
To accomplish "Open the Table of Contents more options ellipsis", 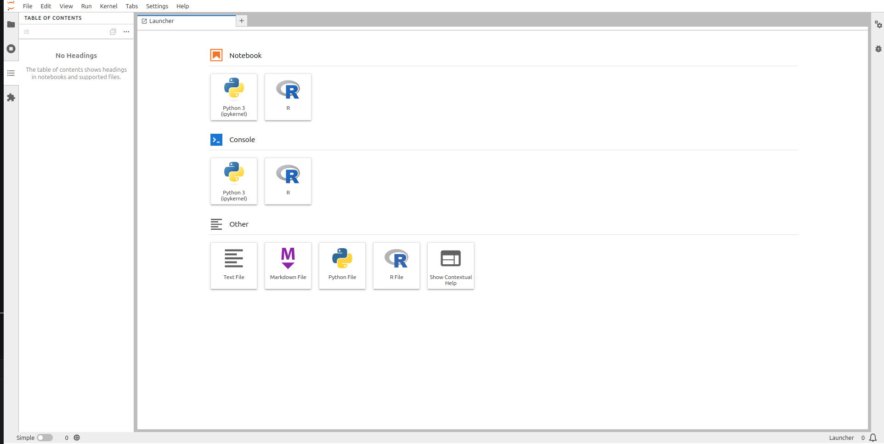I will click(126, 32).
